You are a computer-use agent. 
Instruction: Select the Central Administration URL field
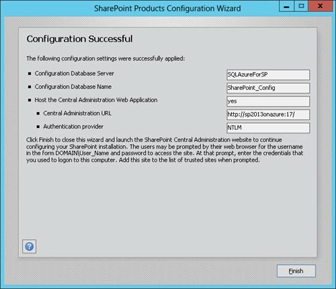(268, 115)
